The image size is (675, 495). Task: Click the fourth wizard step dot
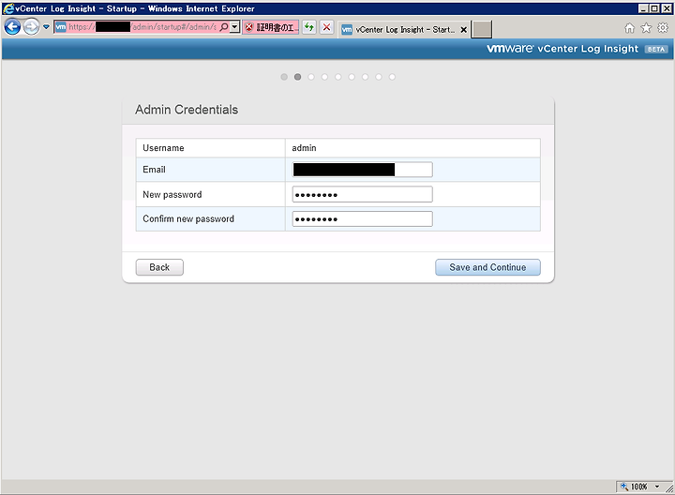pyautogui.click(x=324, y=77)
